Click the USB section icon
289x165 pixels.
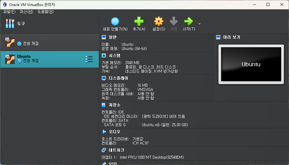pos(104,163)
